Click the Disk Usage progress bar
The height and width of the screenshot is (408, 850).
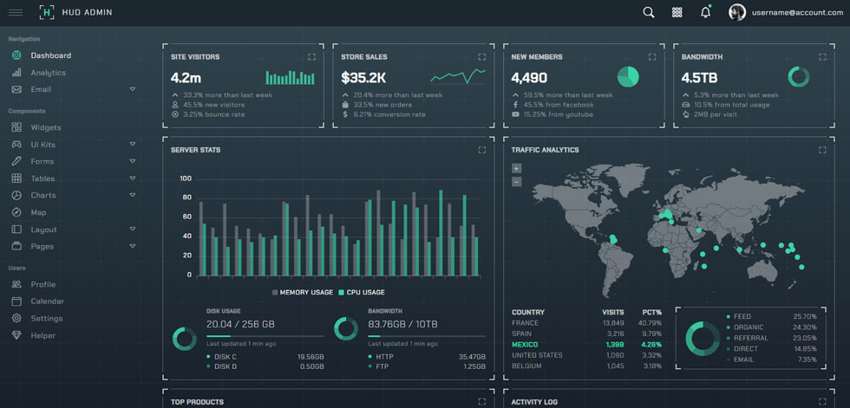[x=265, y=336]
